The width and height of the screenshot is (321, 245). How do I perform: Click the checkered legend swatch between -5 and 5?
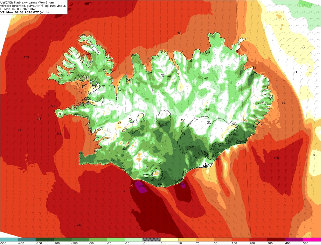click(151, 239)
